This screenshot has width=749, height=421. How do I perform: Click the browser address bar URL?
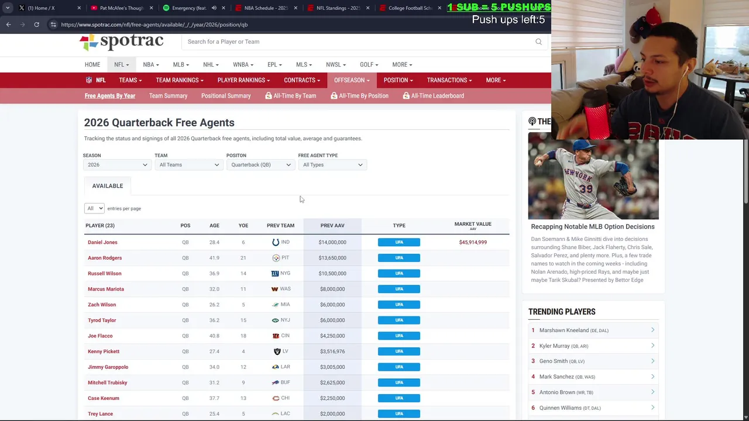(154, 25)
